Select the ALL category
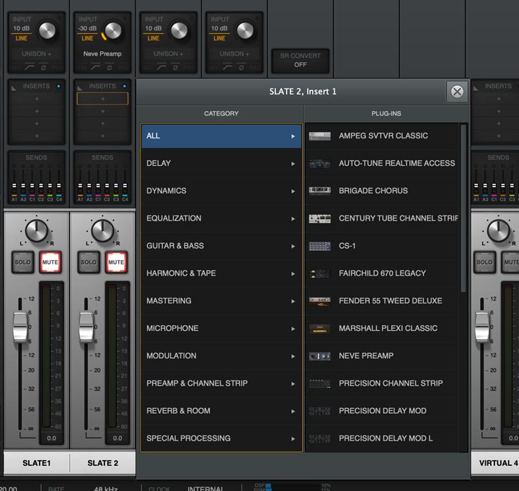 (x=221, y=136)
